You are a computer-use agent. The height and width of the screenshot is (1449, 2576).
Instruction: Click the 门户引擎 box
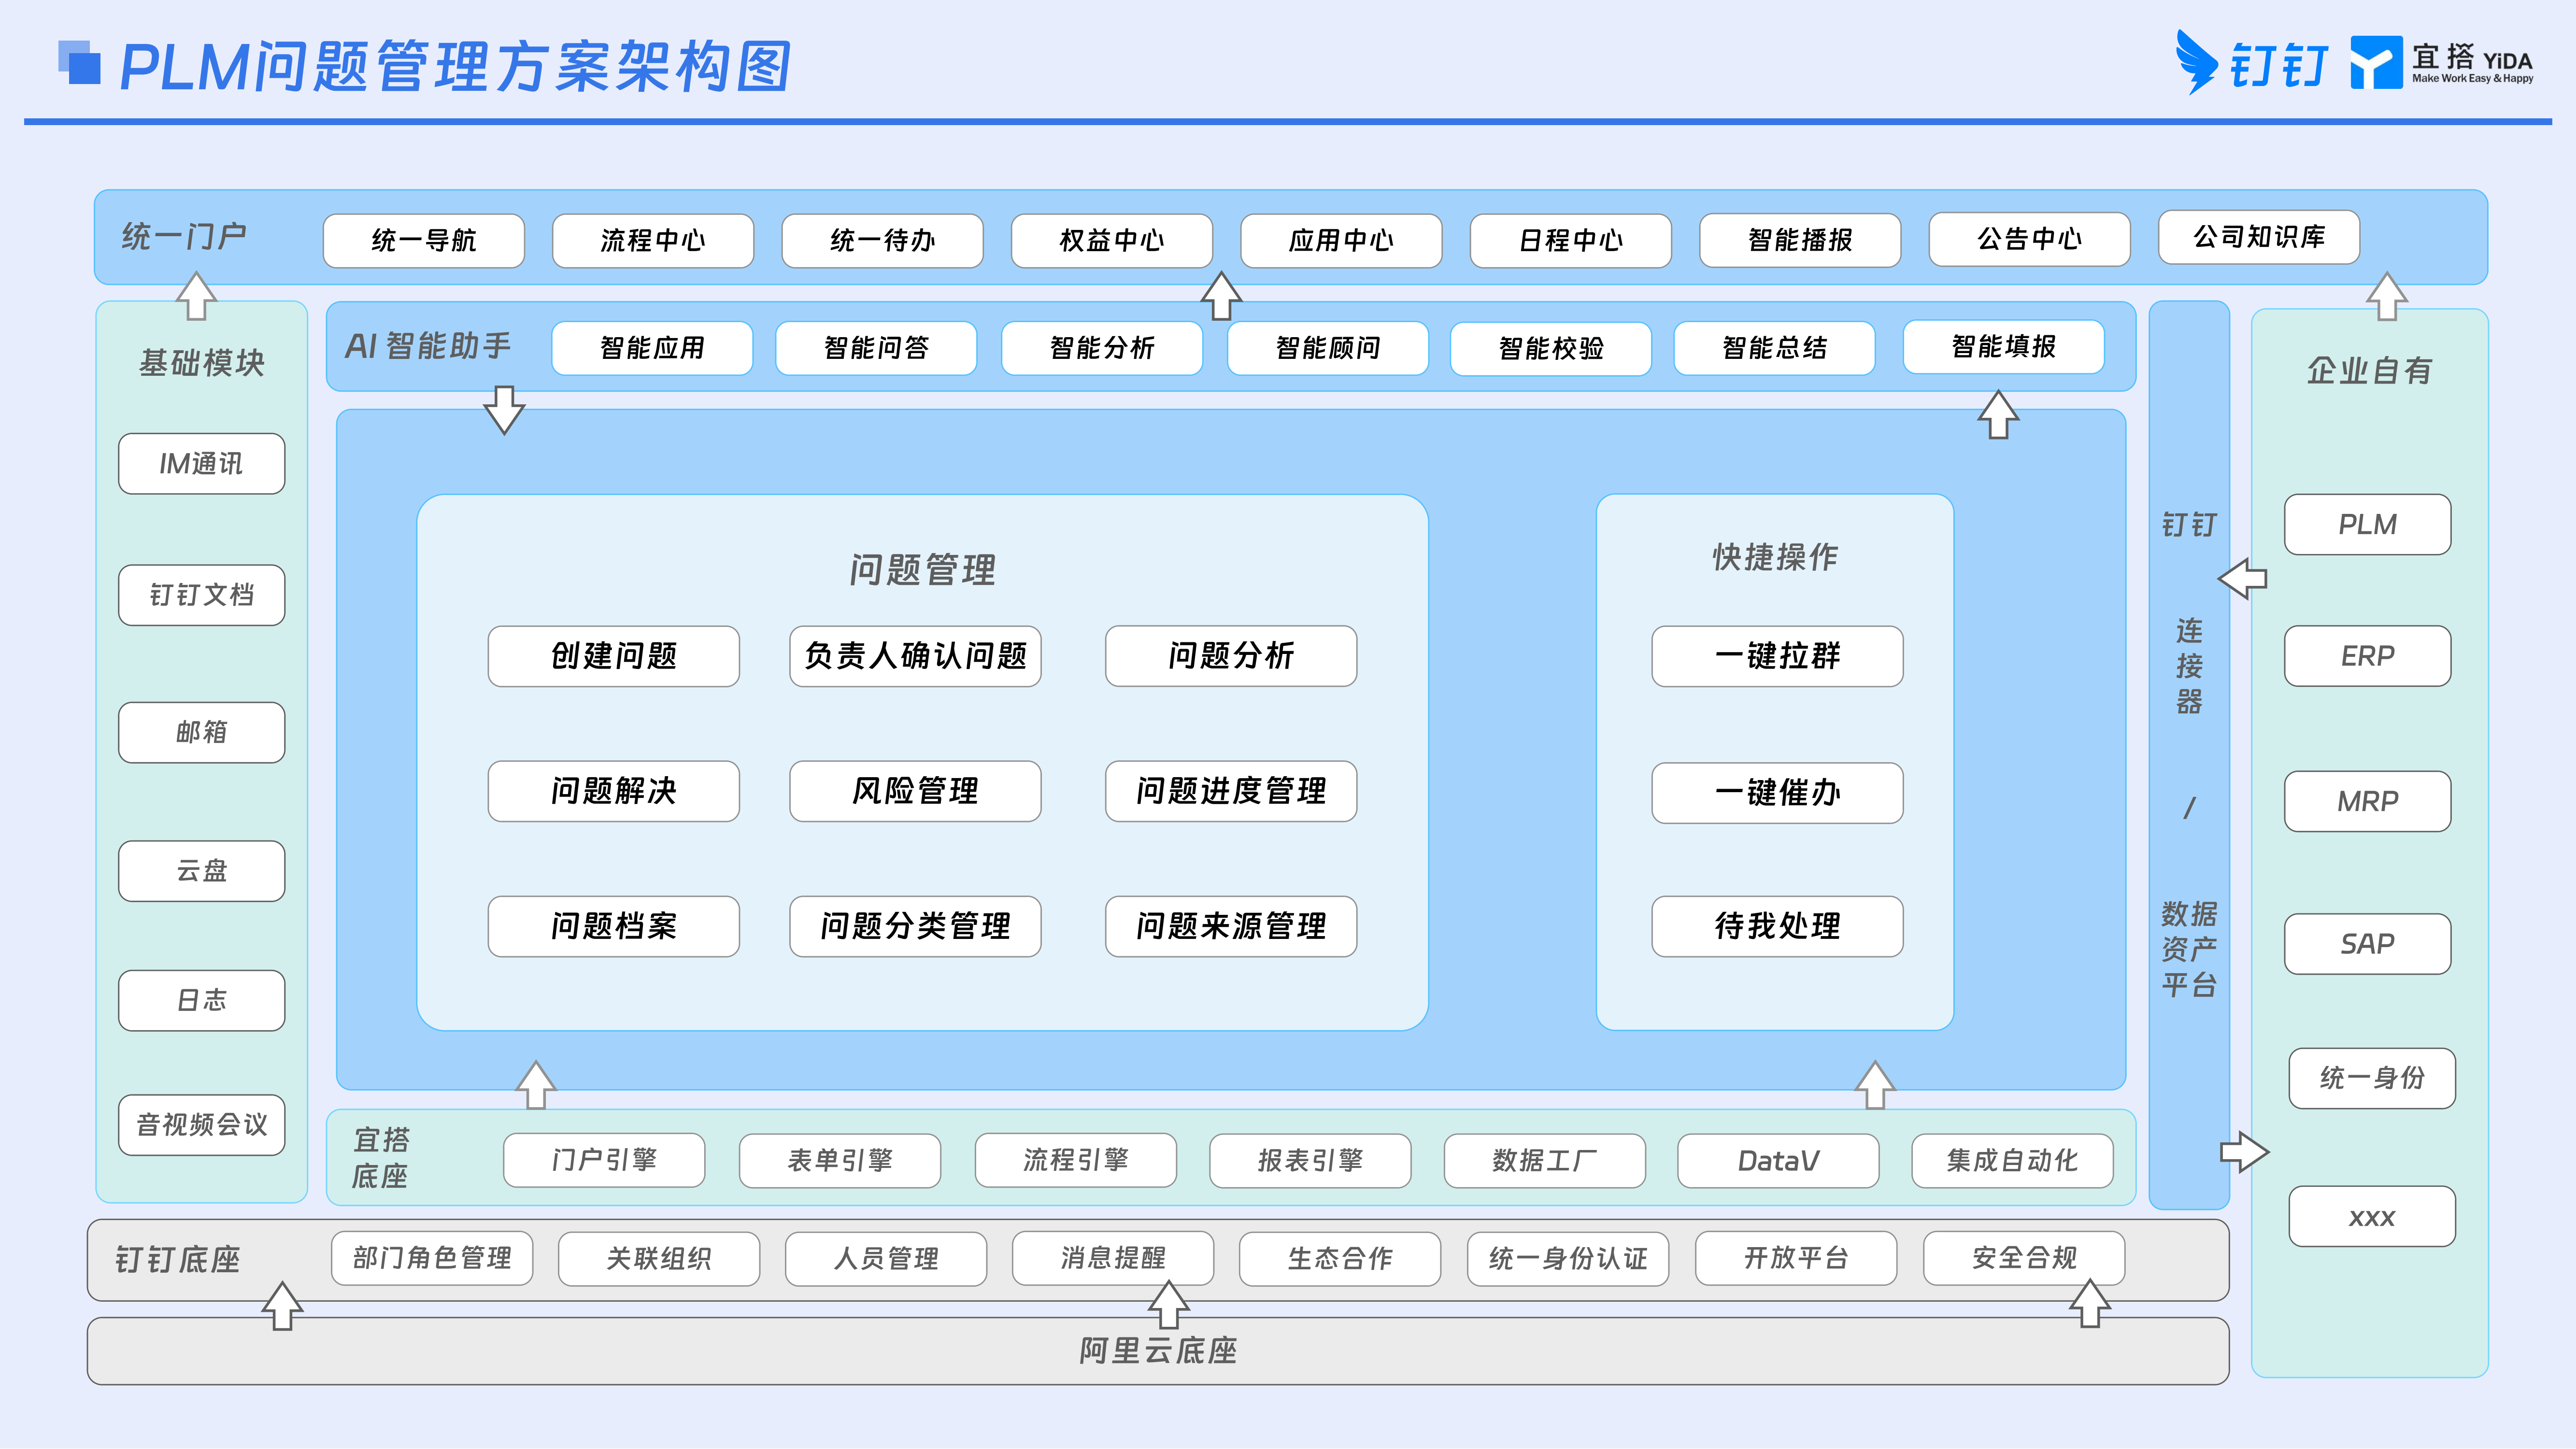coord(604,1160)
